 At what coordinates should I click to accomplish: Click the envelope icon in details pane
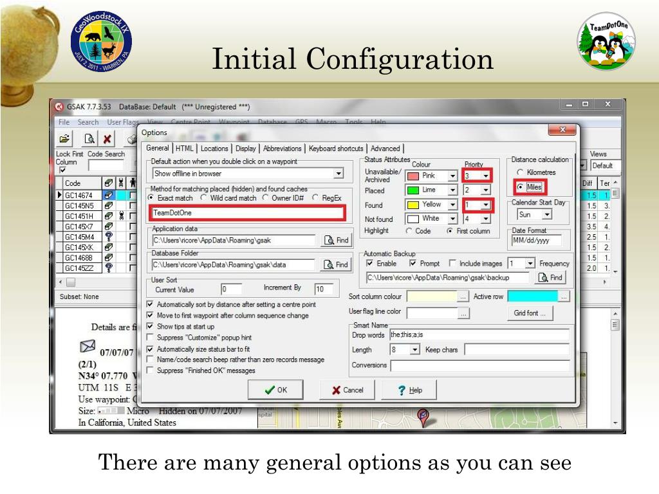pos(88,347)
